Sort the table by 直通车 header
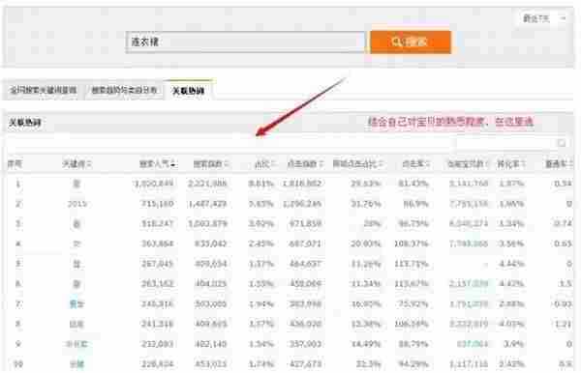The height and width of the screenshot is (373, 581). pos(559,163)
